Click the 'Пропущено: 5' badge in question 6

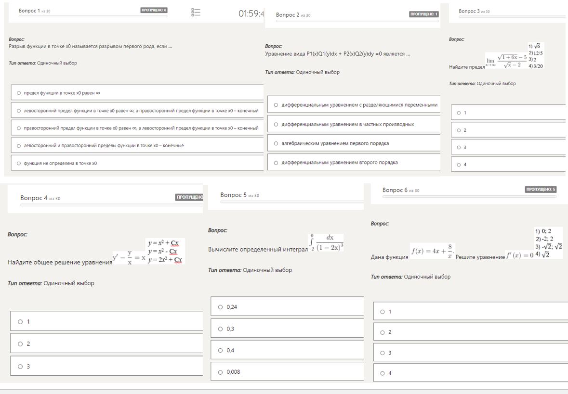541,190
